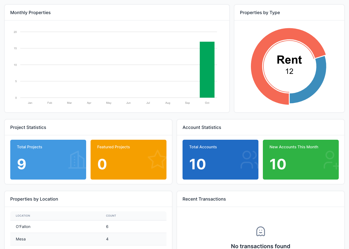Click the value 12 below Rent
349x249 pixels.
(289, 71)
